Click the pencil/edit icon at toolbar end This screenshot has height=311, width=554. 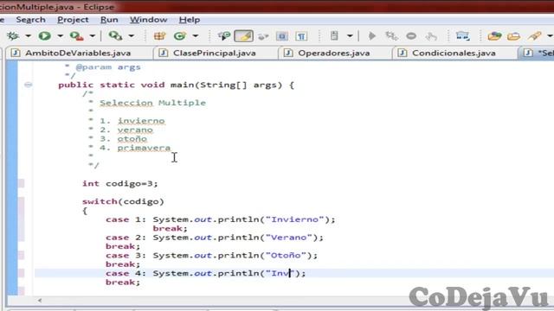click(535, 35)
